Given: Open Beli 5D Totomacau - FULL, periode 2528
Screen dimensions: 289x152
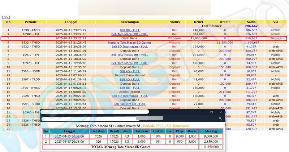Looking at the screenshot, I should tap(129, 96).
